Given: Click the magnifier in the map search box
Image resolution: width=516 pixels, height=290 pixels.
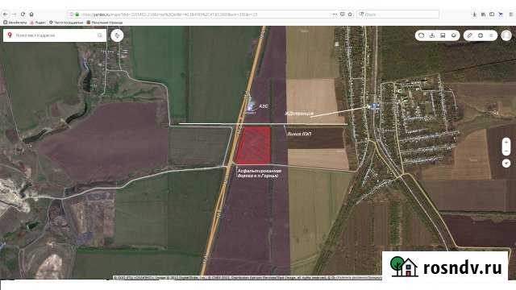Looking at the screenshot, I should click(100, 35).
